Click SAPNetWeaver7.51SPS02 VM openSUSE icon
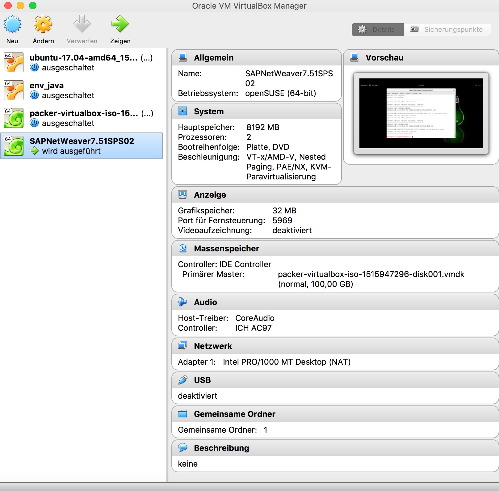The image size is (499, 491). click(x=14, y=146)
